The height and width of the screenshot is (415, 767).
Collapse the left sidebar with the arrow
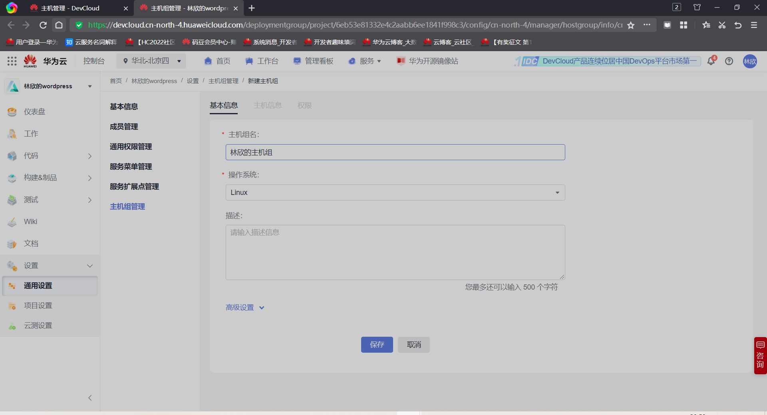90,398
